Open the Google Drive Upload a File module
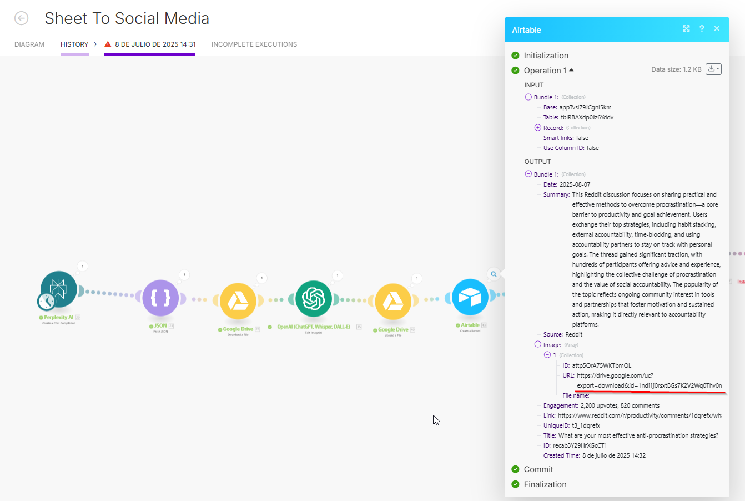 click(x=394, y=302)
